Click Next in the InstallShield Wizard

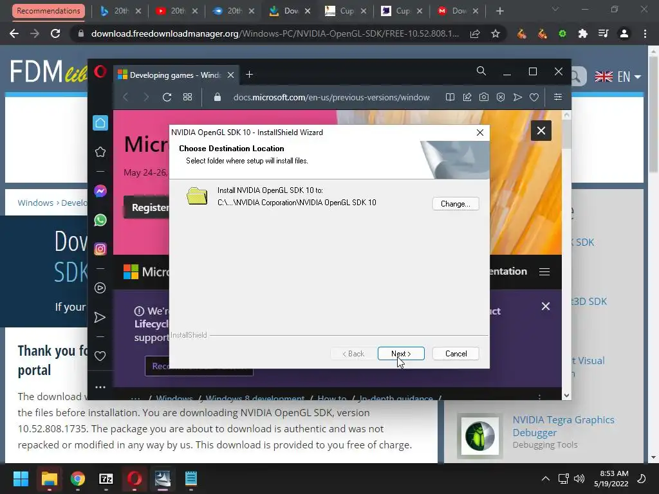pyautogui.click(x=401, y=354)
